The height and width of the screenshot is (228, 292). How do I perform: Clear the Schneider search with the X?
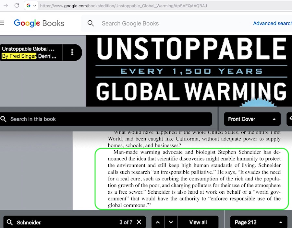(x=139, y=222)
